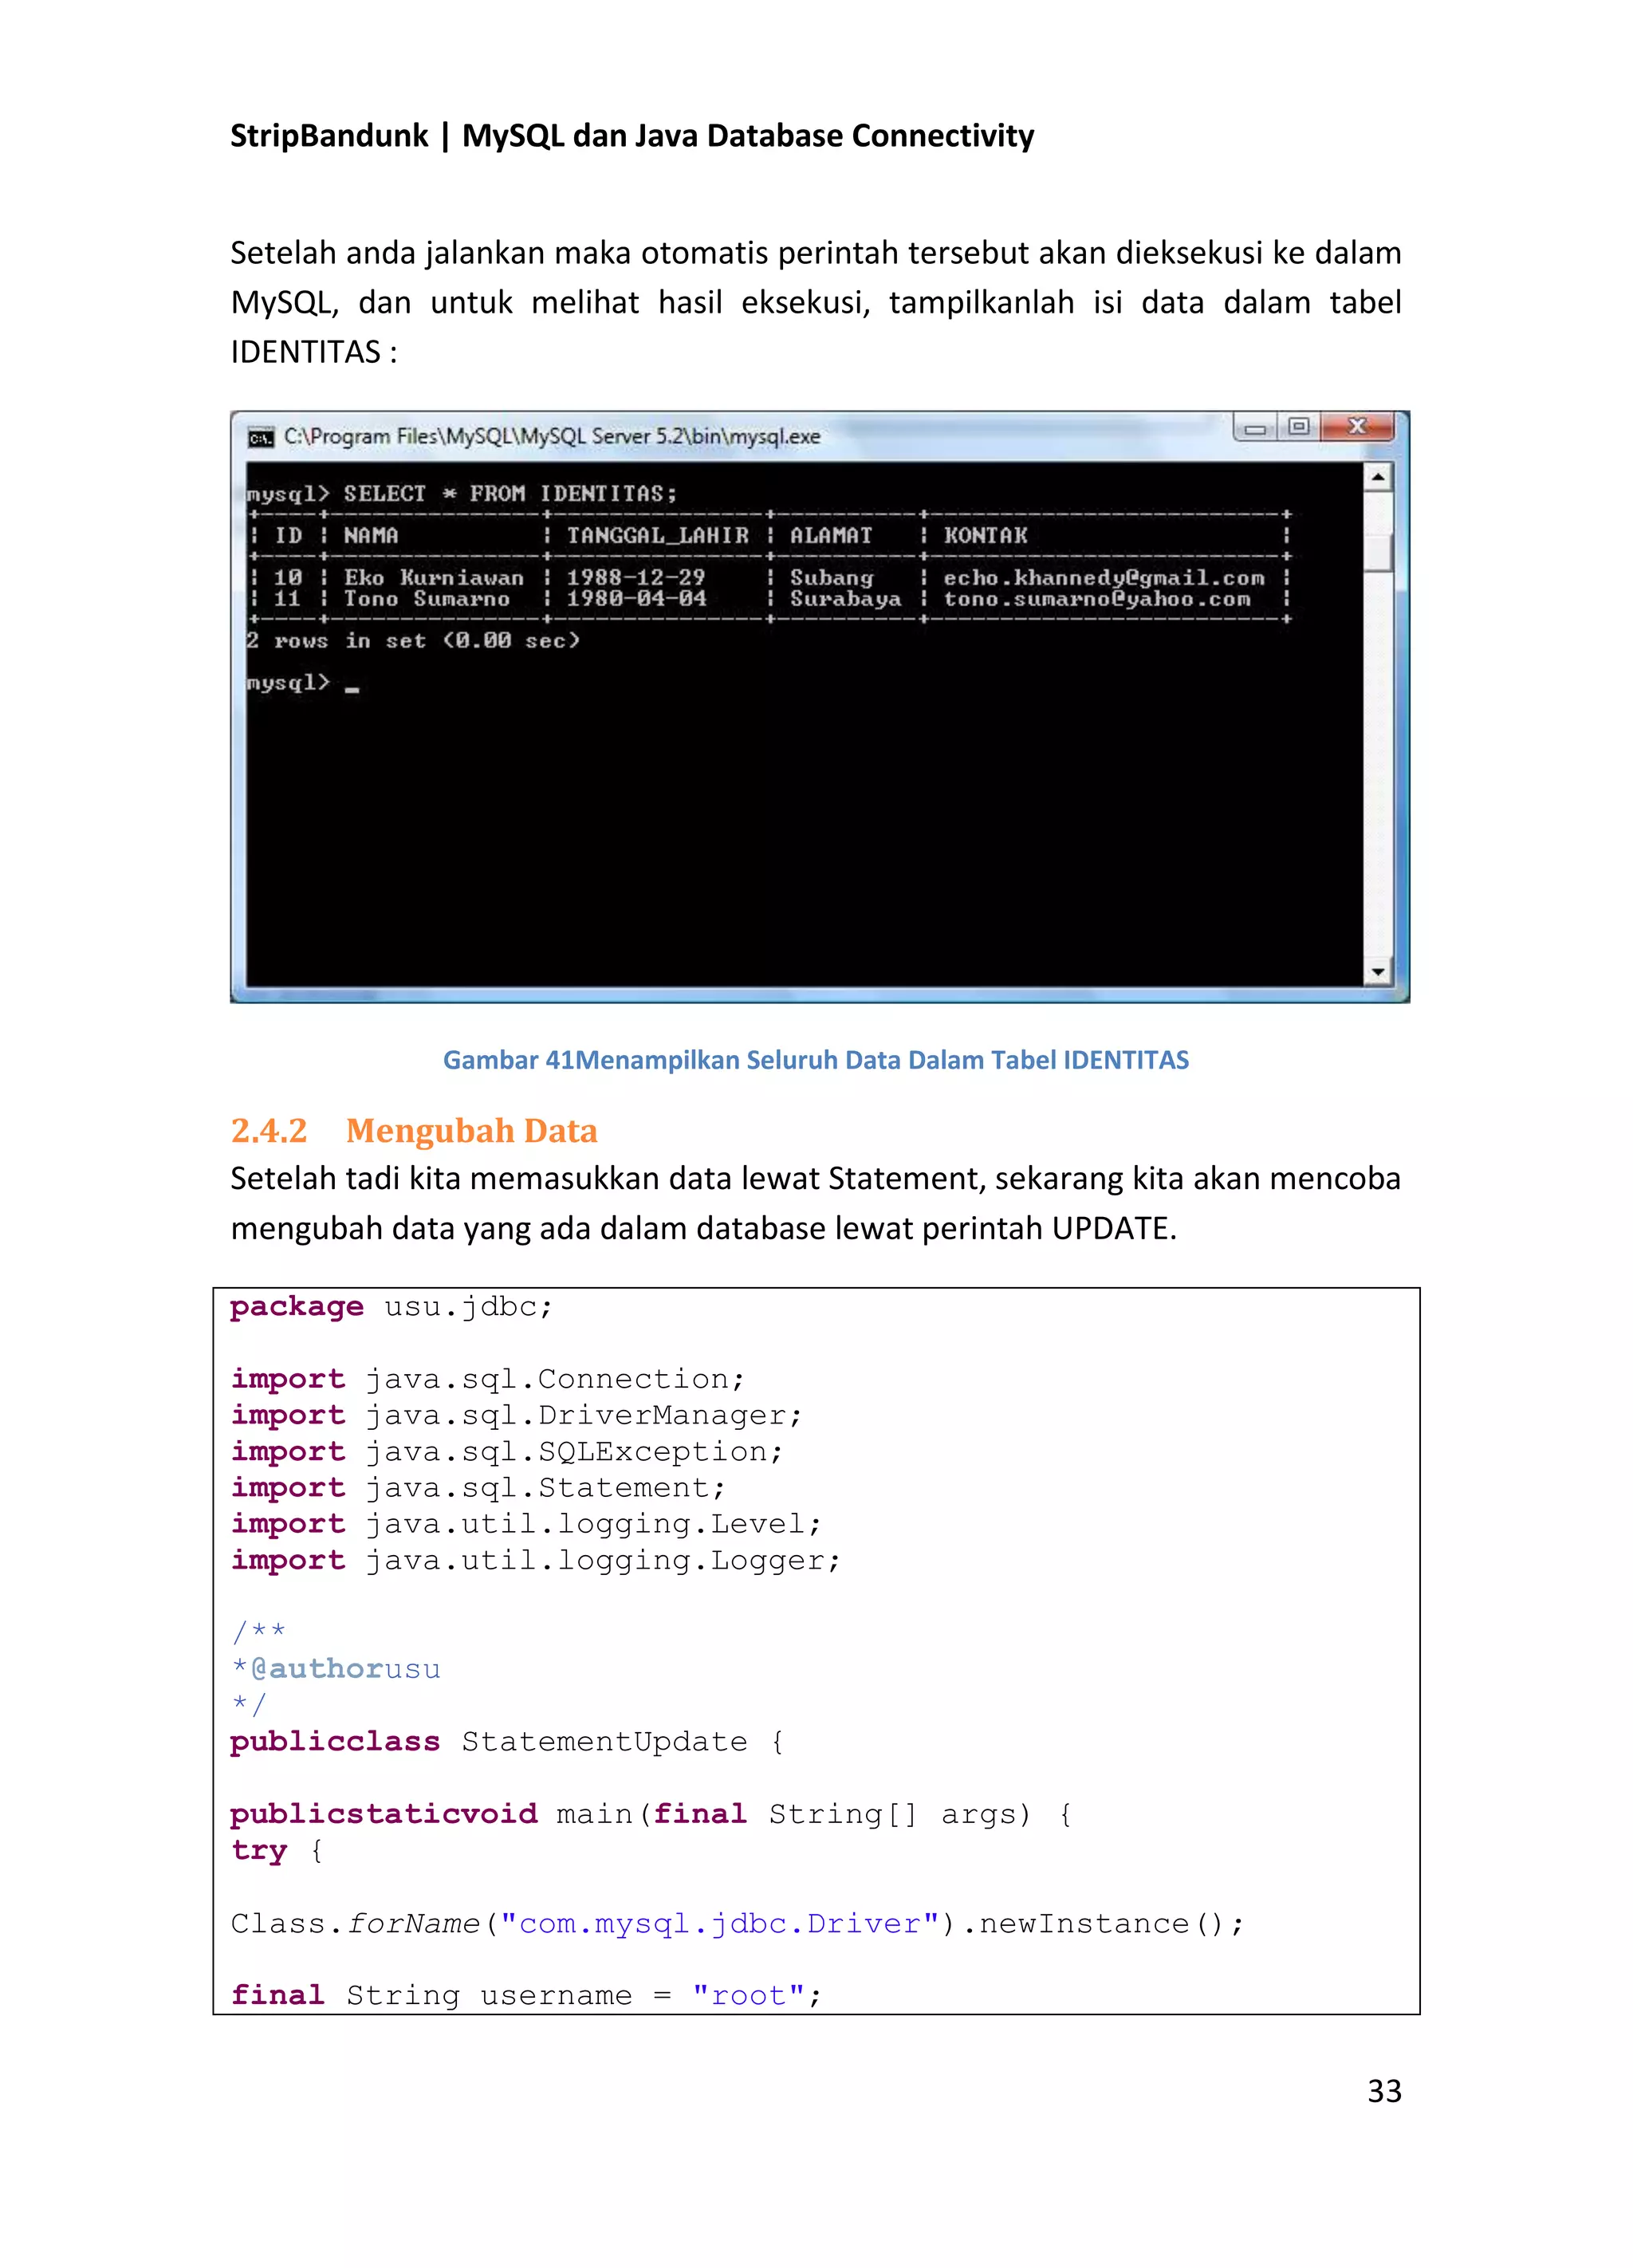The image size is (1633, 2268).
Task: Click the console scrollbar up arrow
Action: [x=1378, y=477]
